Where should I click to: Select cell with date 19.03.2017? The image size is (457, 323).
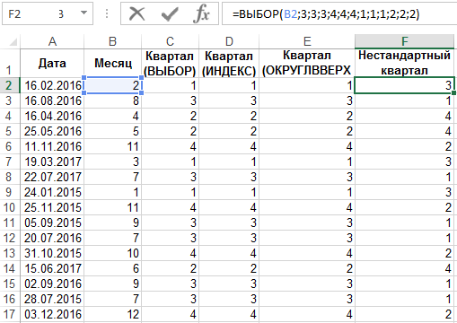pos(52,161)
